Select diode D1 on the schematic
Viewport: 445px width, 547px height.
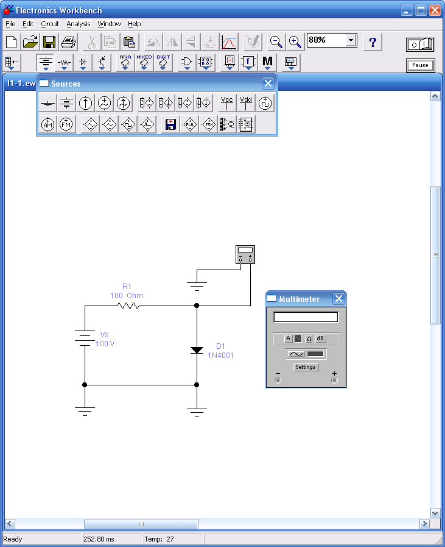[x=197, y=350]
